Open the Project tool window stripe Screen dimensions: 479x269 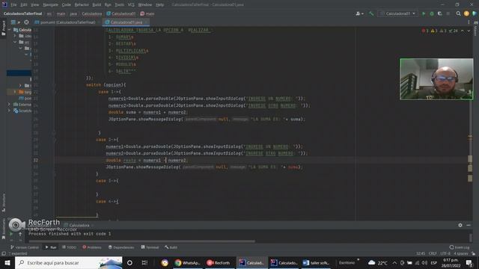coord(3,28)
